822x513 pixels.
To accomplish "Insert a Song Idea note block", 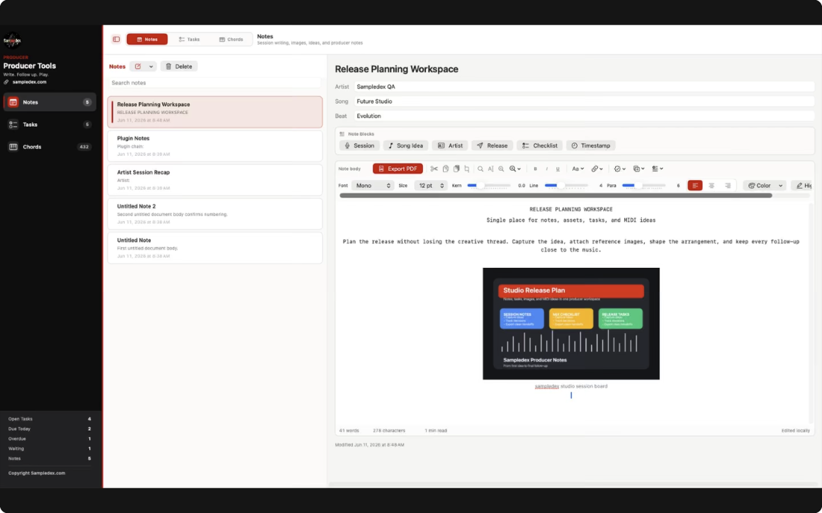I will (x=406, y=146).
